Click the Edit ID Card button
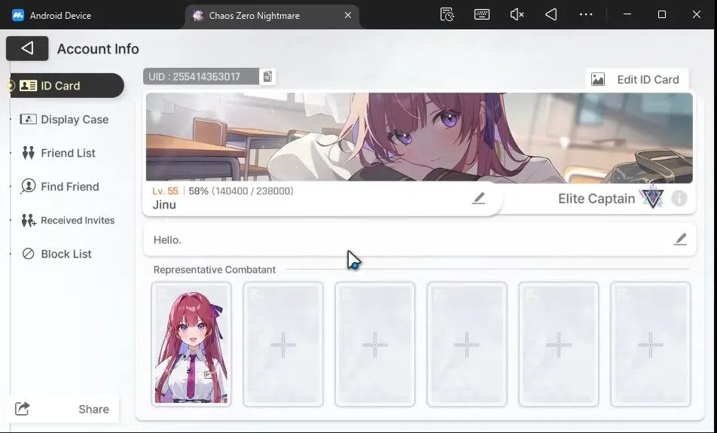 pyautogui.click(x=637, y=80)
